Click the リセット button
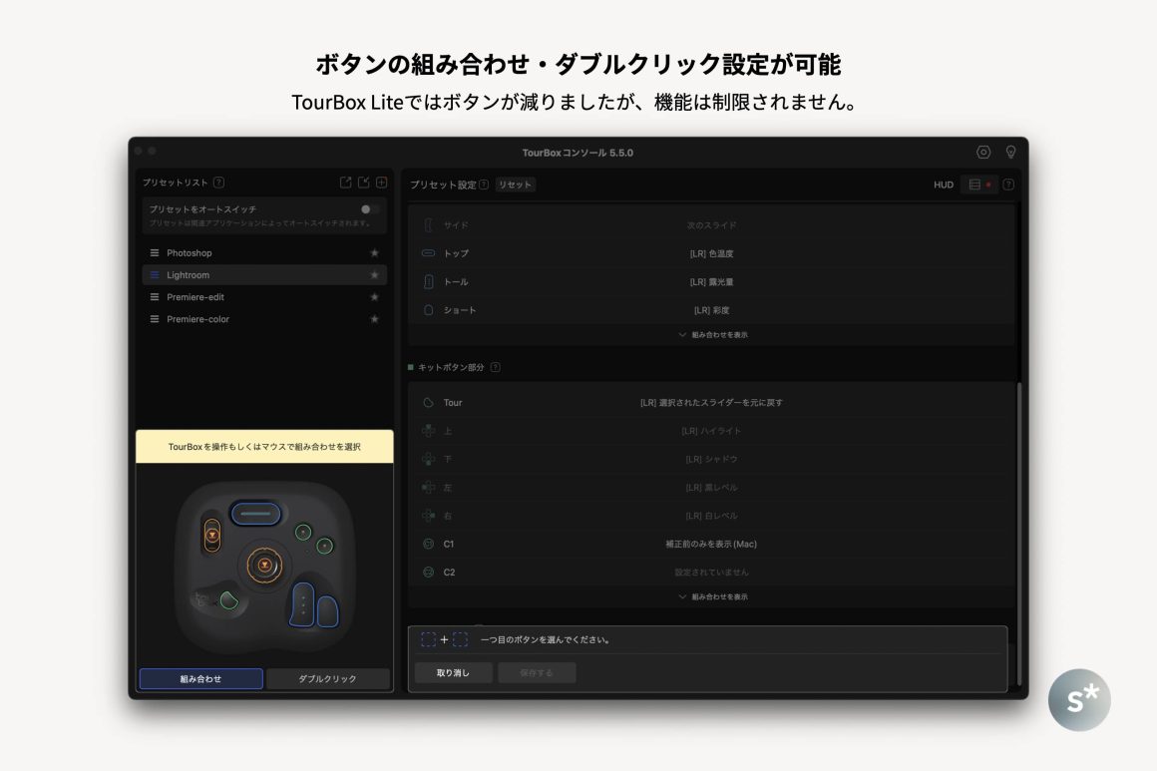Screen dimensions: 1157x771 click(515, 185)
